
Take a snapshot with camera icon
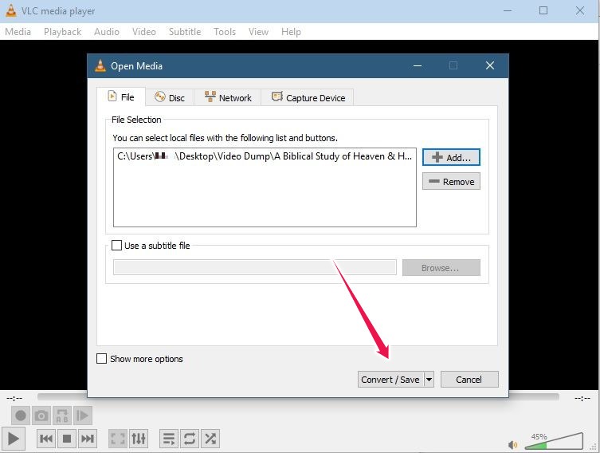pos(41,416)
